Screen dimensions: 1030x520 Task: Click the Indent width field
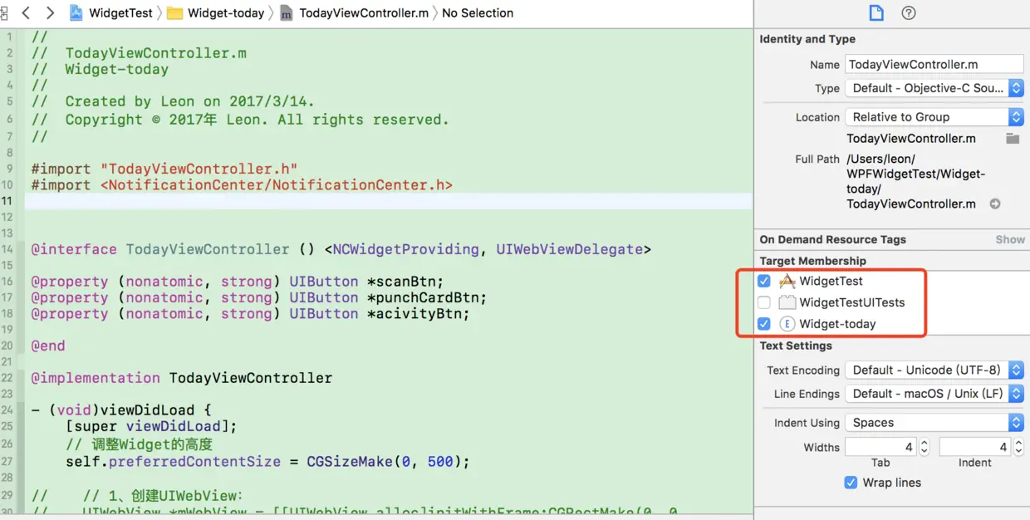pos(976,447)
